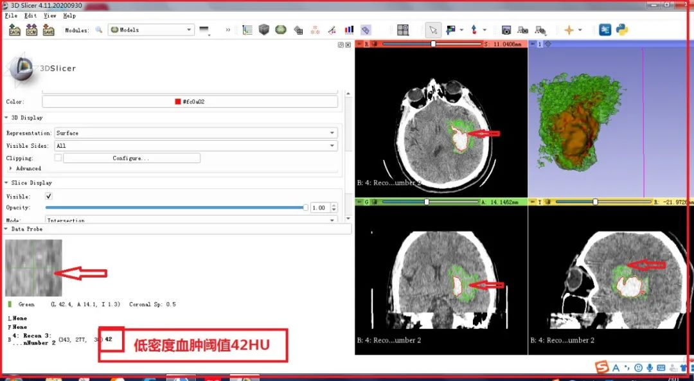Open the View menu
This screenshot has width=694, height=381.
pyautogui.click(x=50, y=15)
